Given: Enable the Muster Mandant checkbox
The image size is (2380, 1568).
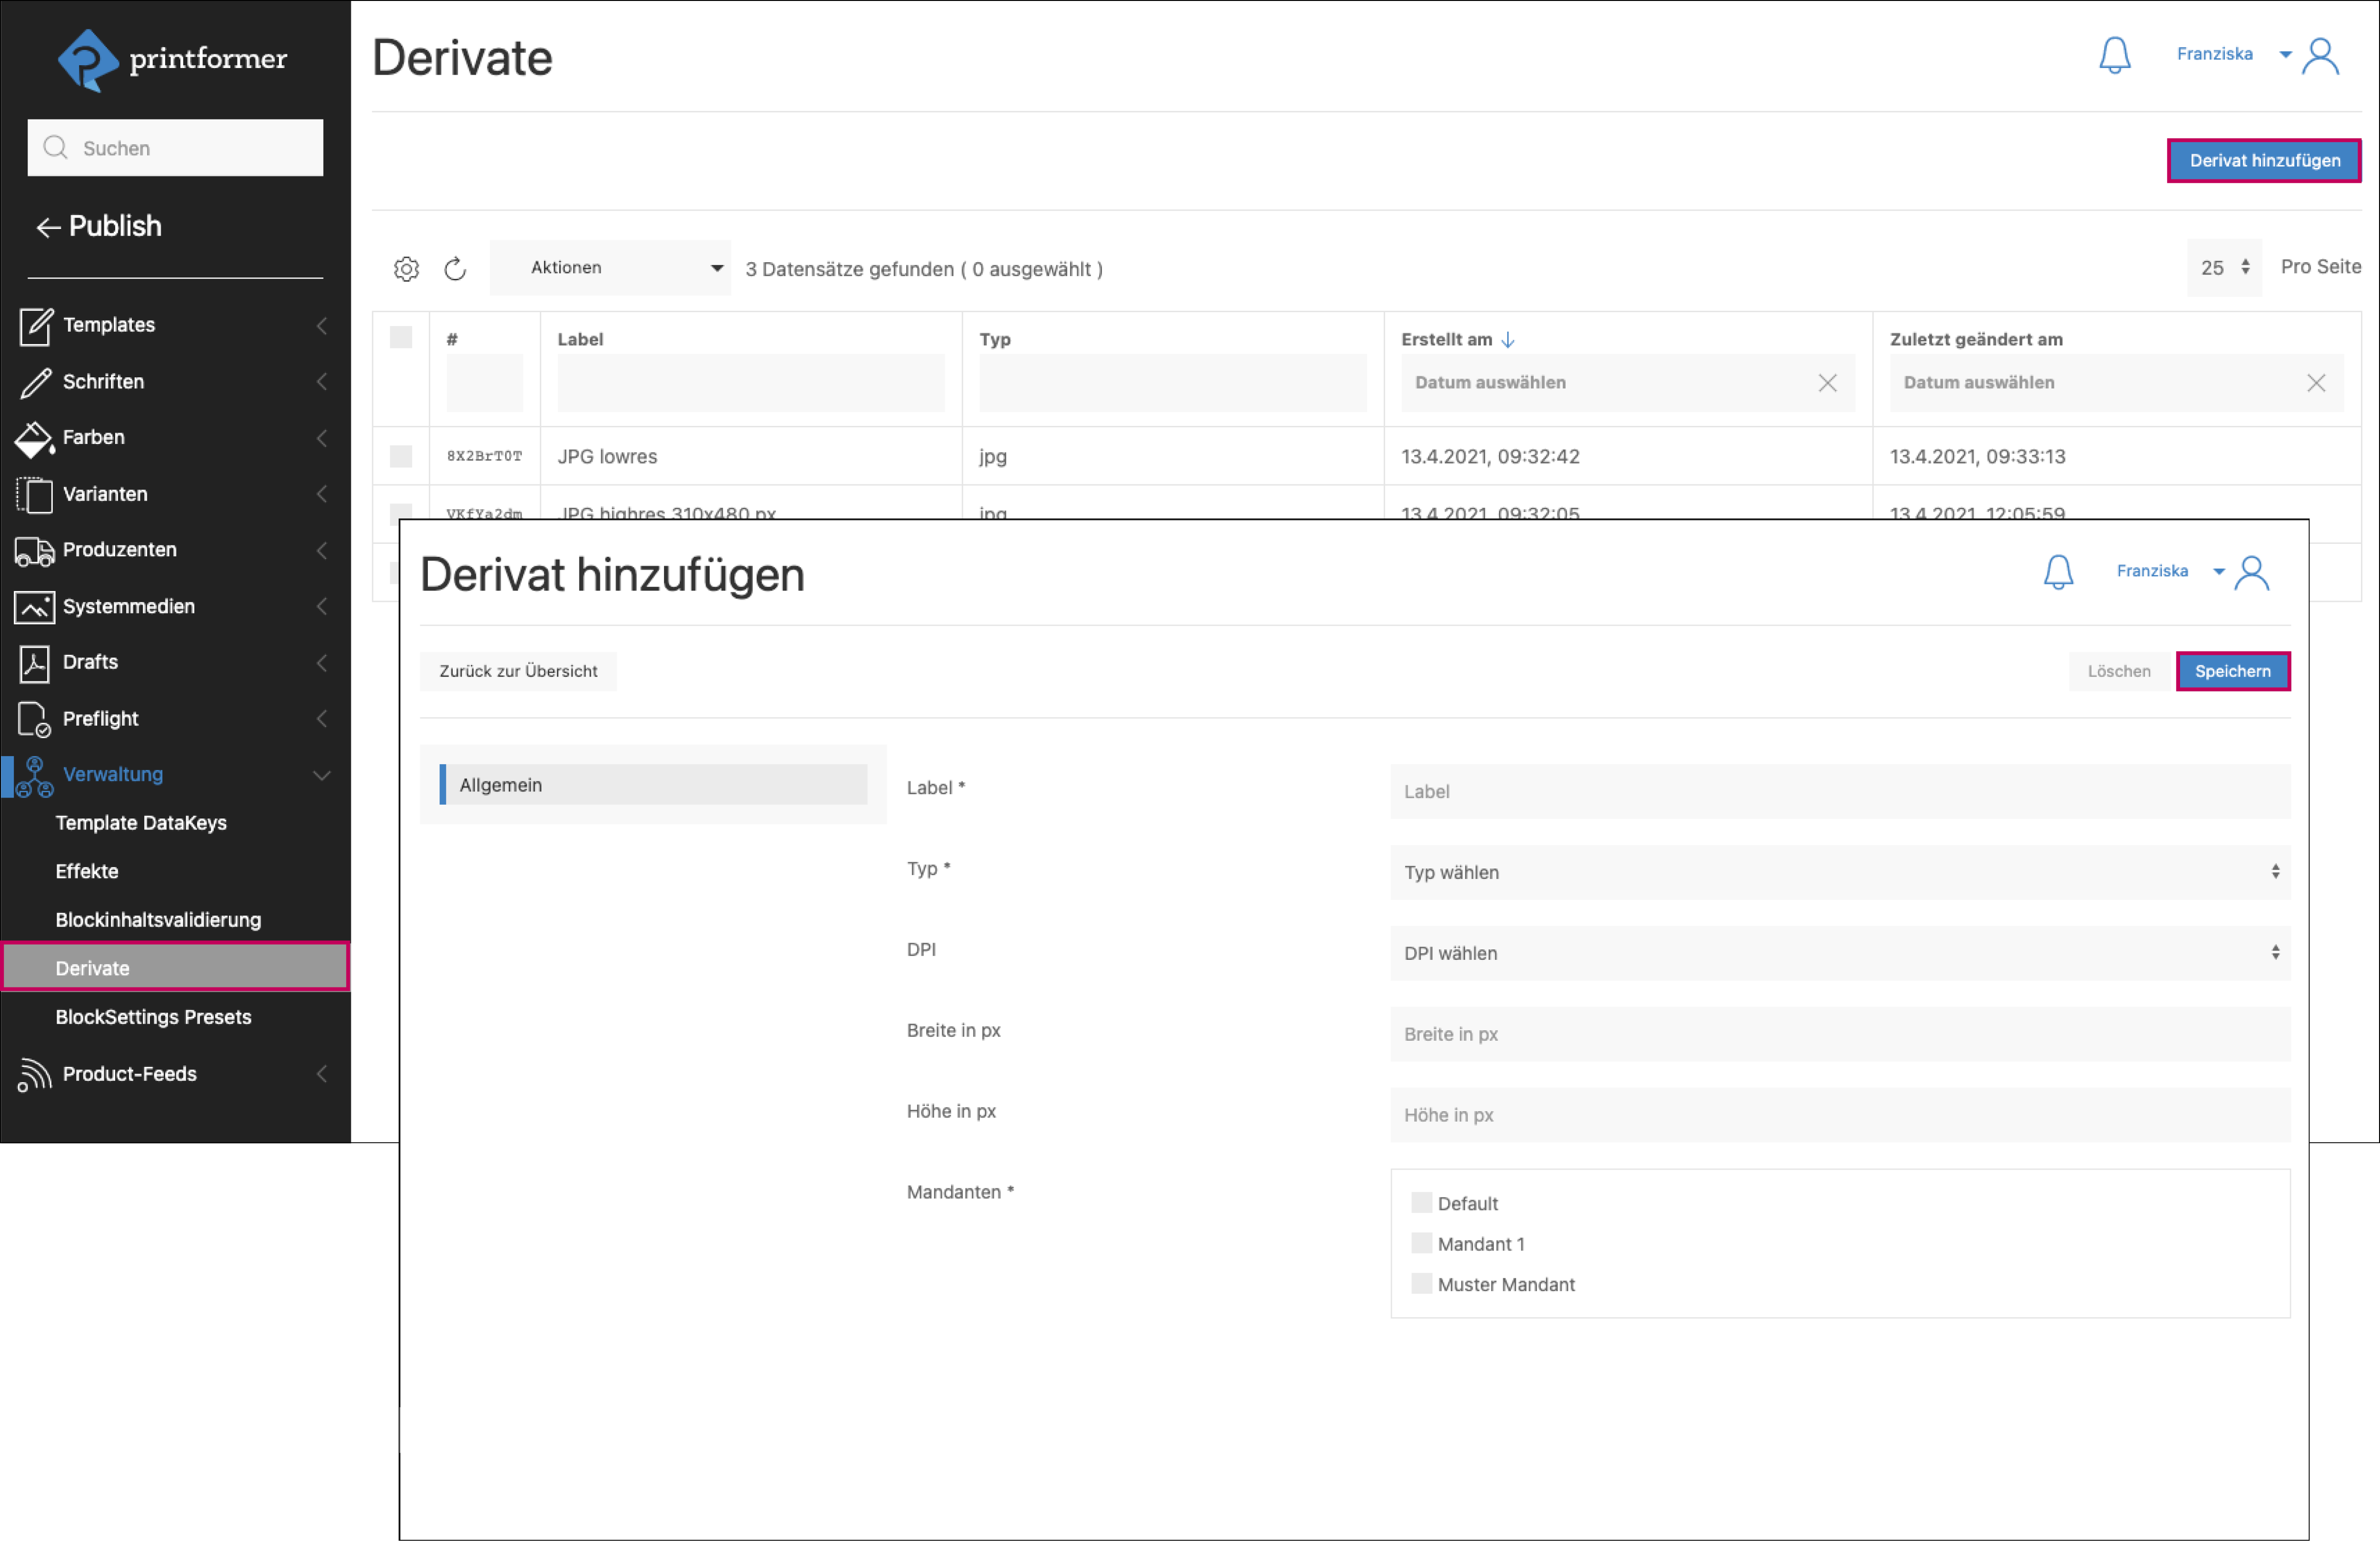Looking at the screenshot, I should (1421, 1284).
